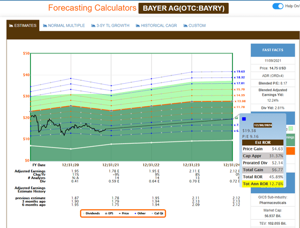
Task: Open the HISTORICAL CAGR tab
Action: click(x=156, y=25)
